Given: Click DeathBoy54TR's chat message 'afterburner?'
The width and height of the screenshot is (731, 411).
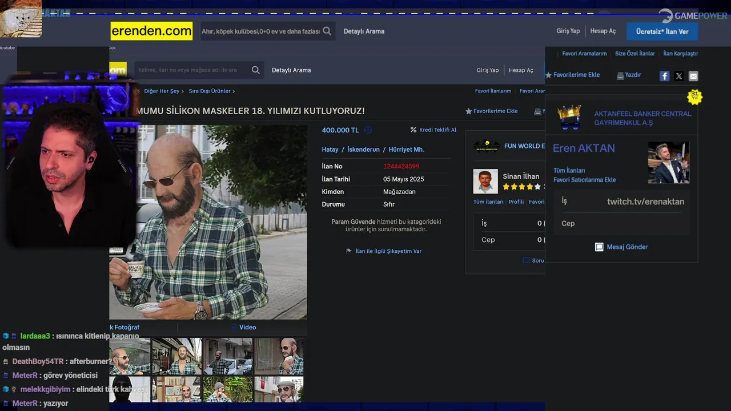Looking at the screenshot, I should (x=91, y=362).
